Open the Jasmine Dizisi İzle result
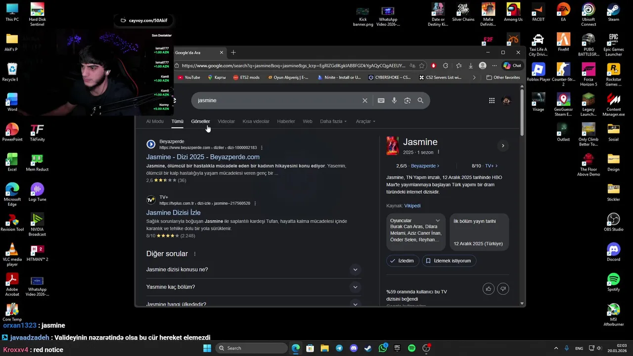Screen dimensions: 633x356 (x=173, y=213)
